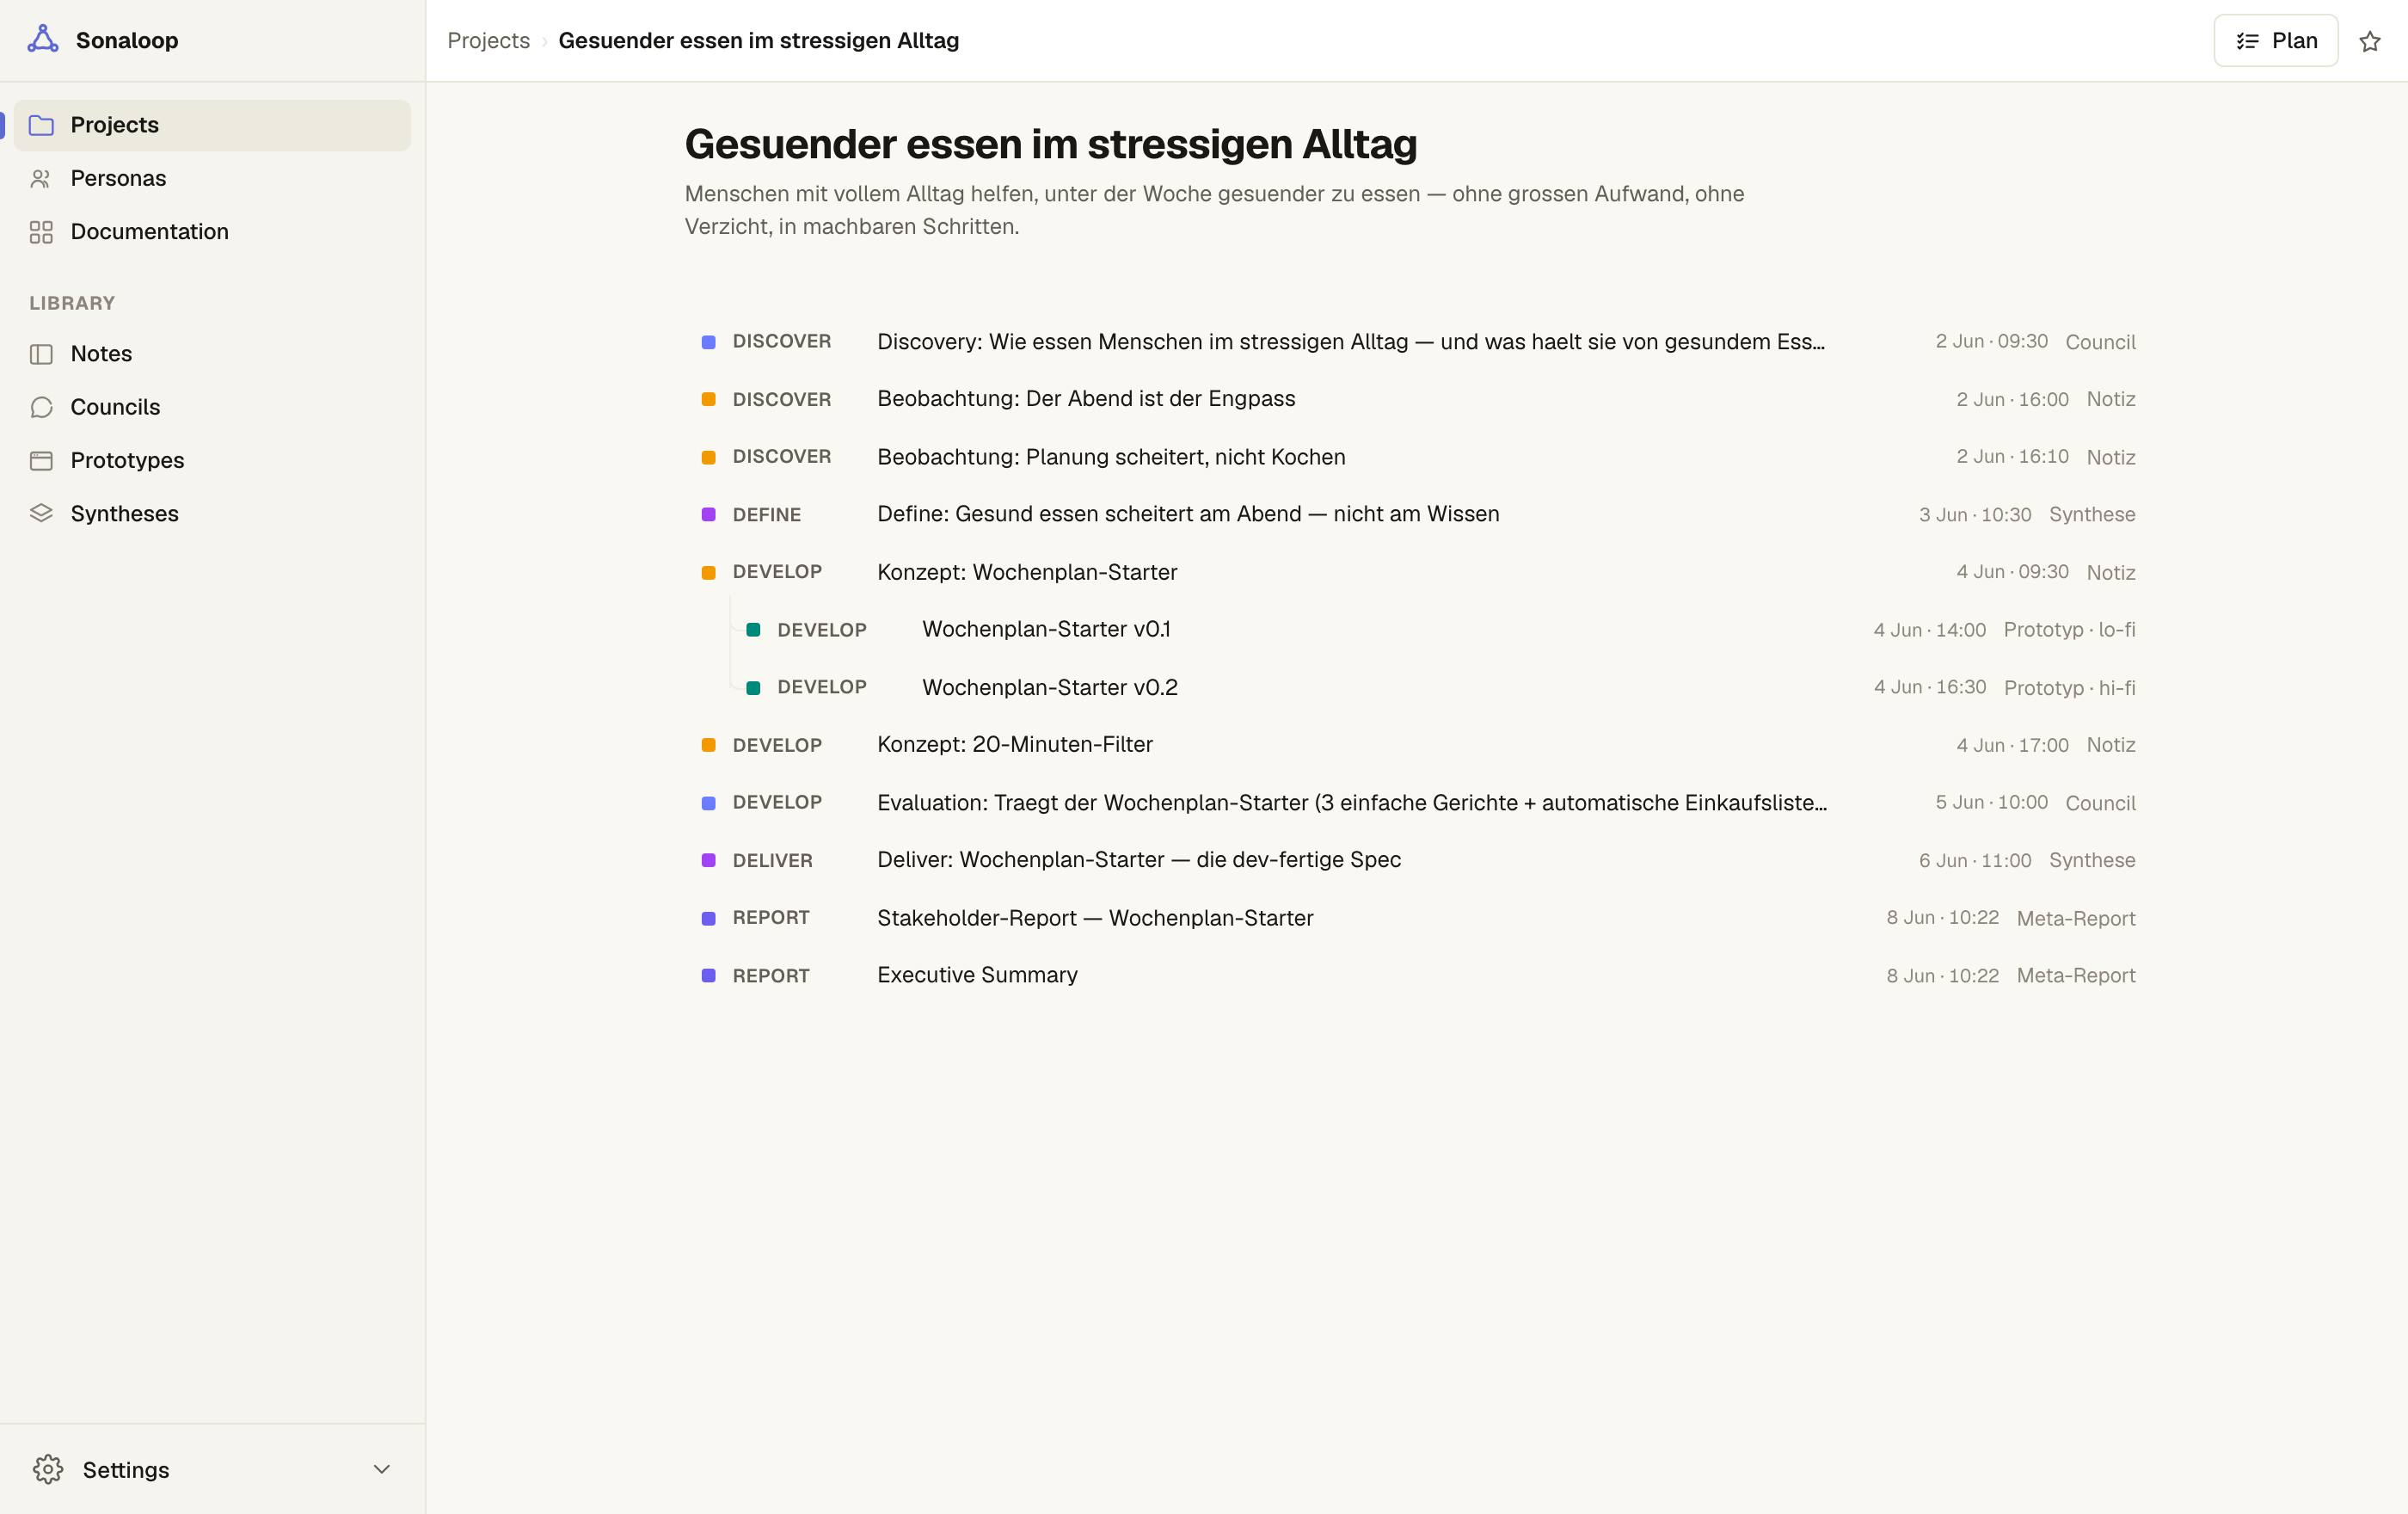Go to Councils library
Screen dimensions: 2408x1514
(212, 407)
